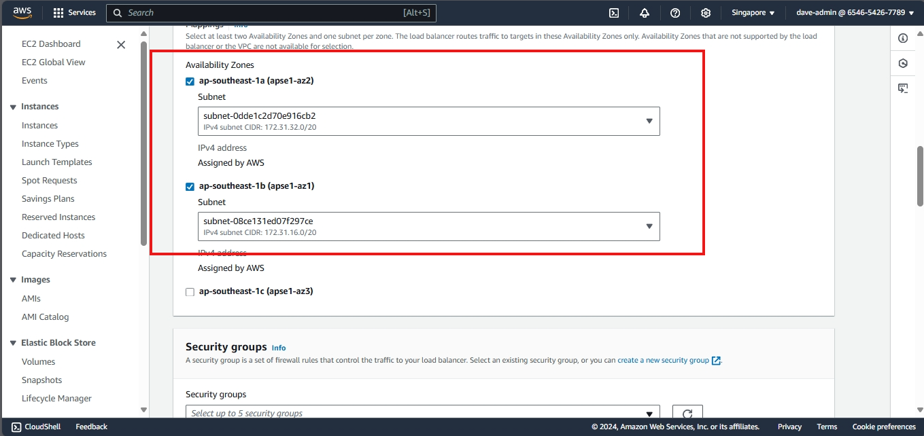Collapse the Instances sidebar section
Viewport: 924px width, 436px height.
coord(13,107)
